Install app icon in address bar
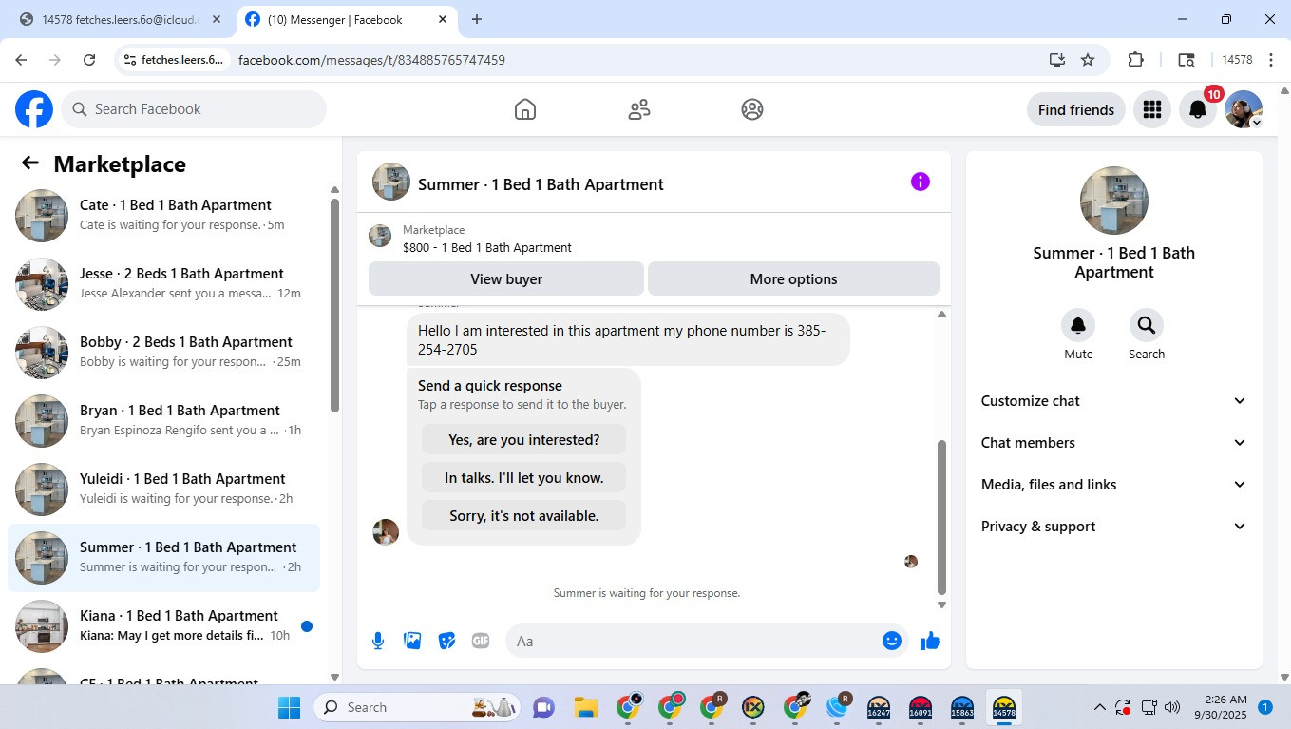Image resolution: width=1291 pixels, height=729 pixels. (x=1057, y=60)
